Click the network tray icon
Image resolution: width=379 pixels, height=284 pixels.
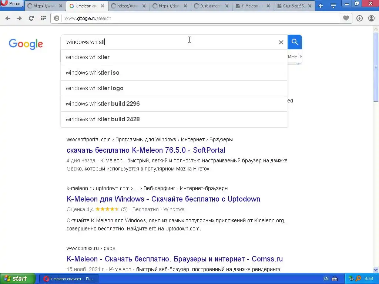[x=351, y=279]
